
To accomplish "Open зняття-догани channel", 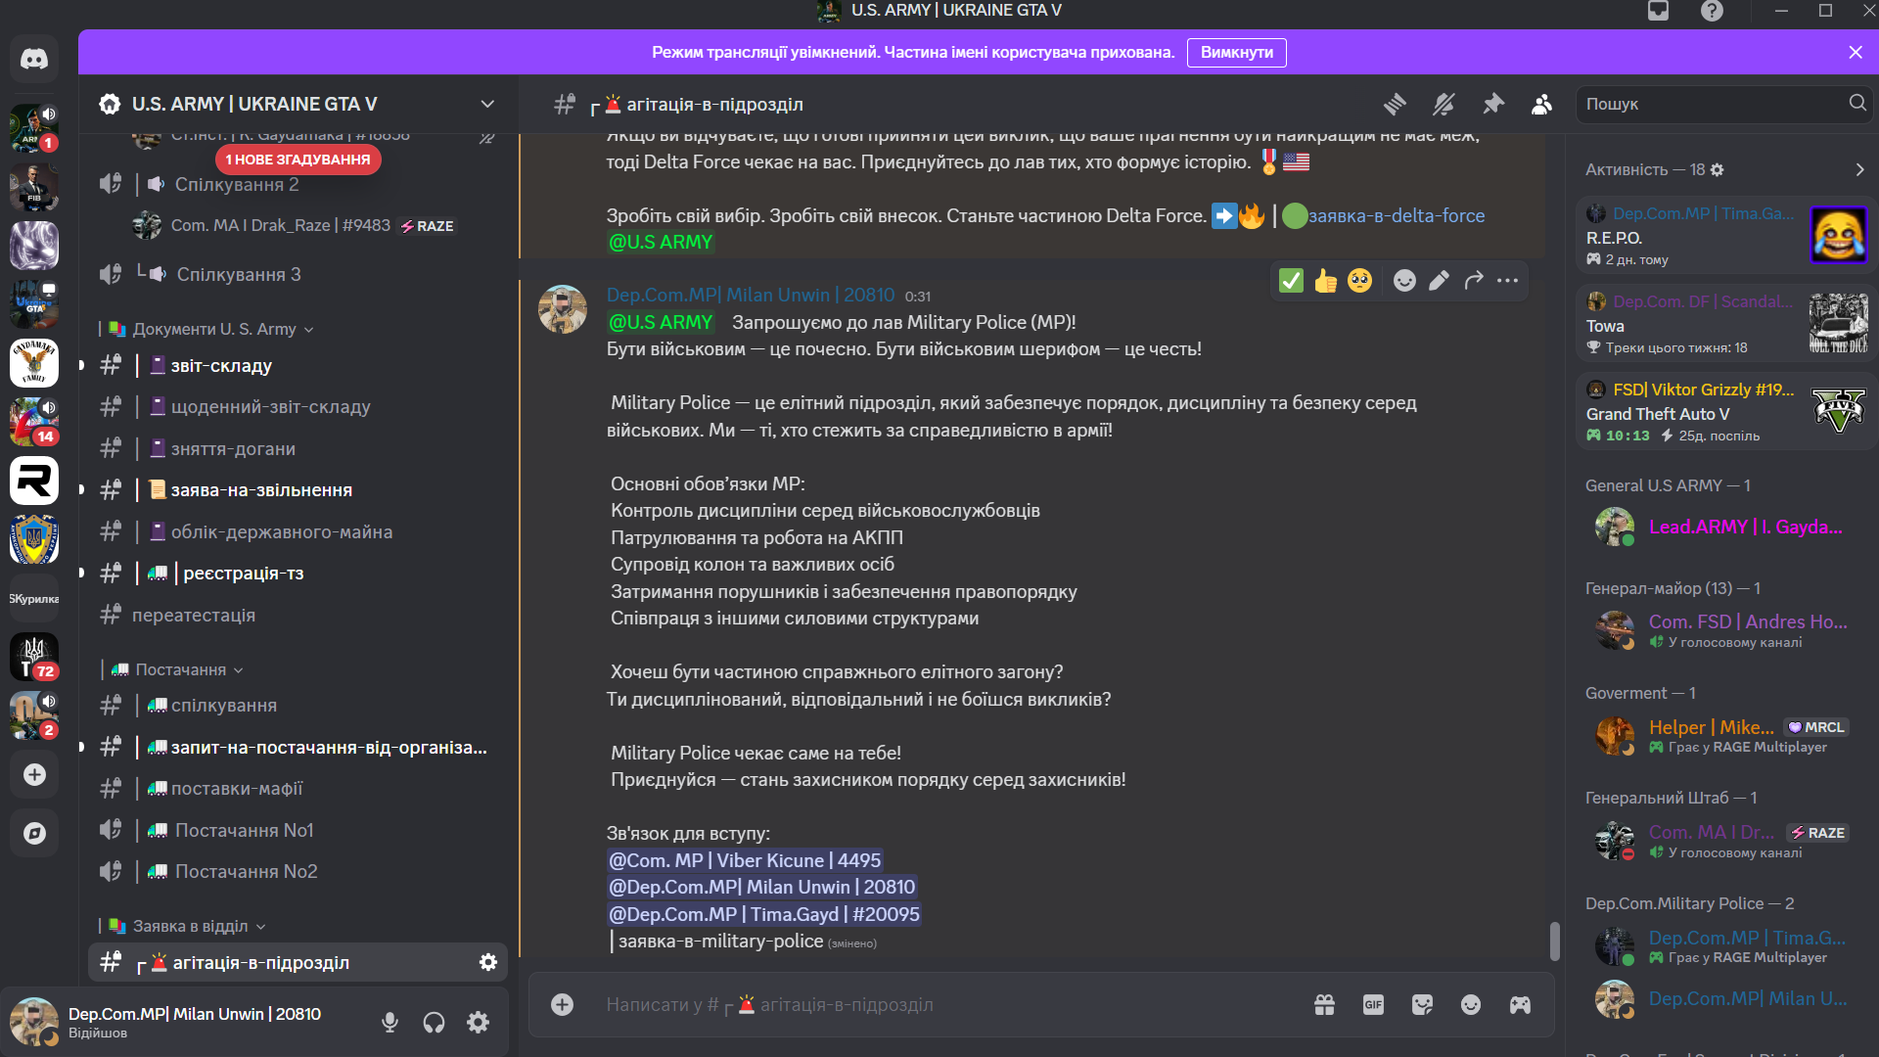I will [298, 449].
